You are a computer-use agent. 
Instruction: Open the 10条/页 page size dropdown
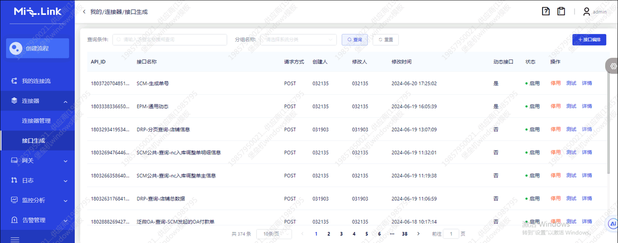point(274,234)
